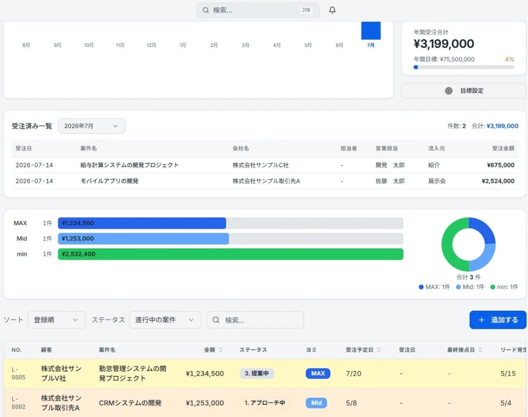Open the 目標設定 goal settings
Image resolution: width=528 pixels, height=417 pixels.
(x=463, y=91)
